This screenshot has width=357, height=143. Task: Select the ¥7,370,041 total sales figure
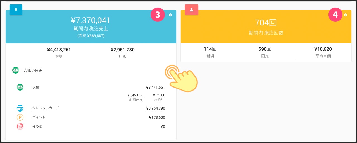click(91, 20)
